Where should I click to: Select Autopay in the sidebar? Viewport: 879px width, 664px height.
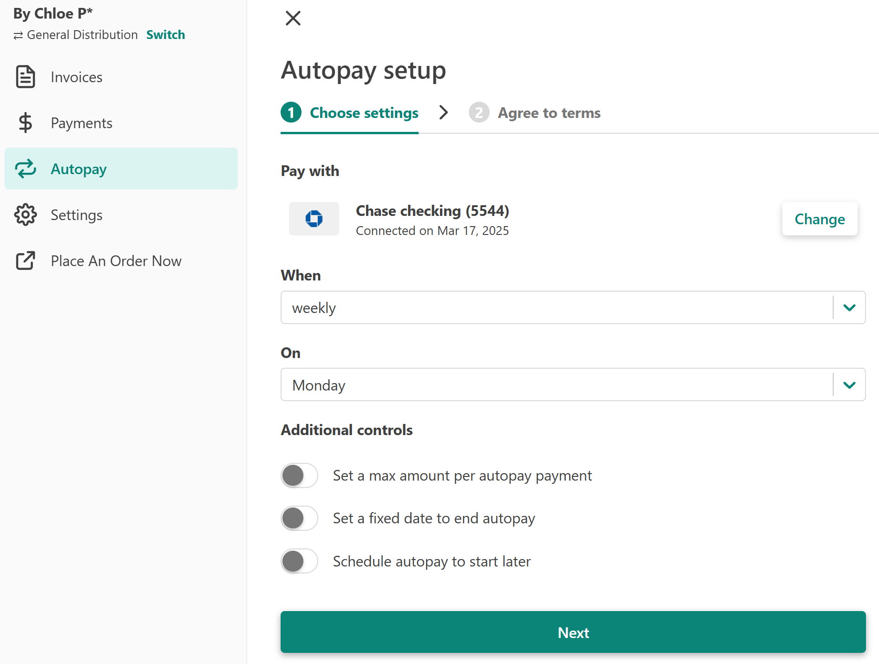121,169
